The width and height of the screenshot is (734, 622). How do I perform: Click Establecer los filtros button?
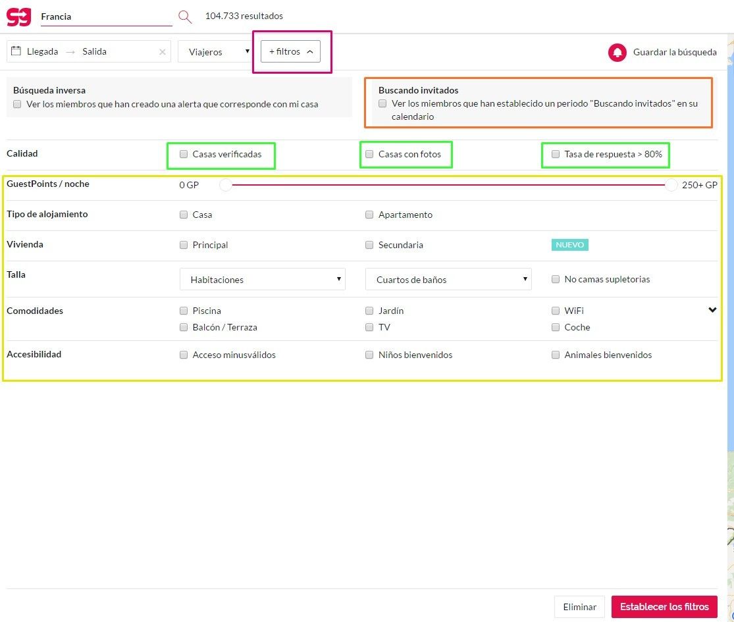coord(664,607)
